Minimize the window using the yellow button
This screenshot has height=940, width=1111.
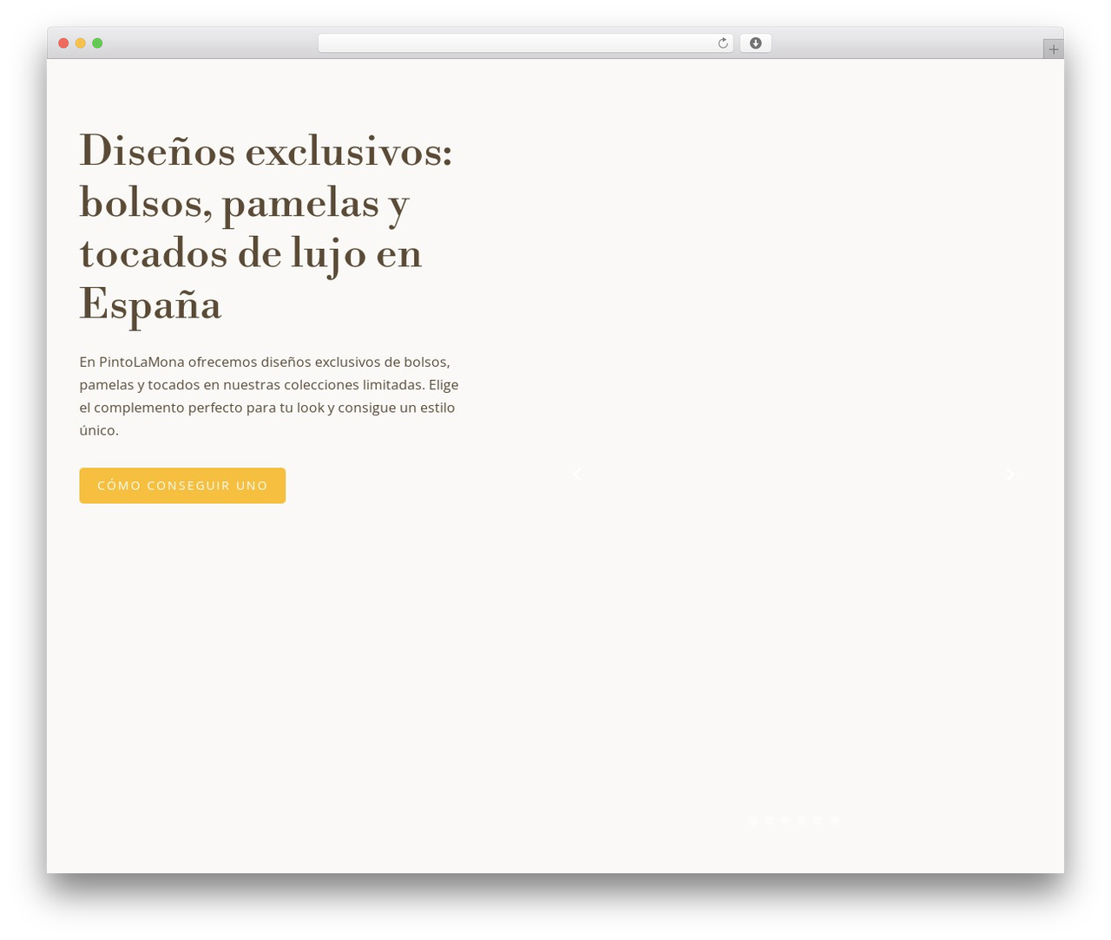[x=80, y=43]
